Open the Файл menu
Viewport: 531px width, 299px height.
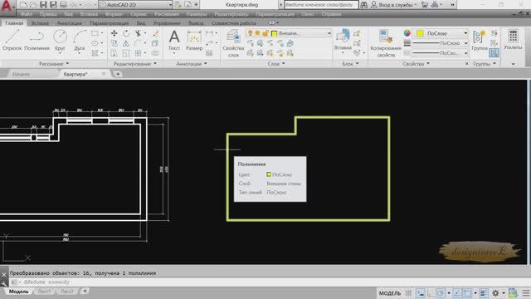[27, 14]
